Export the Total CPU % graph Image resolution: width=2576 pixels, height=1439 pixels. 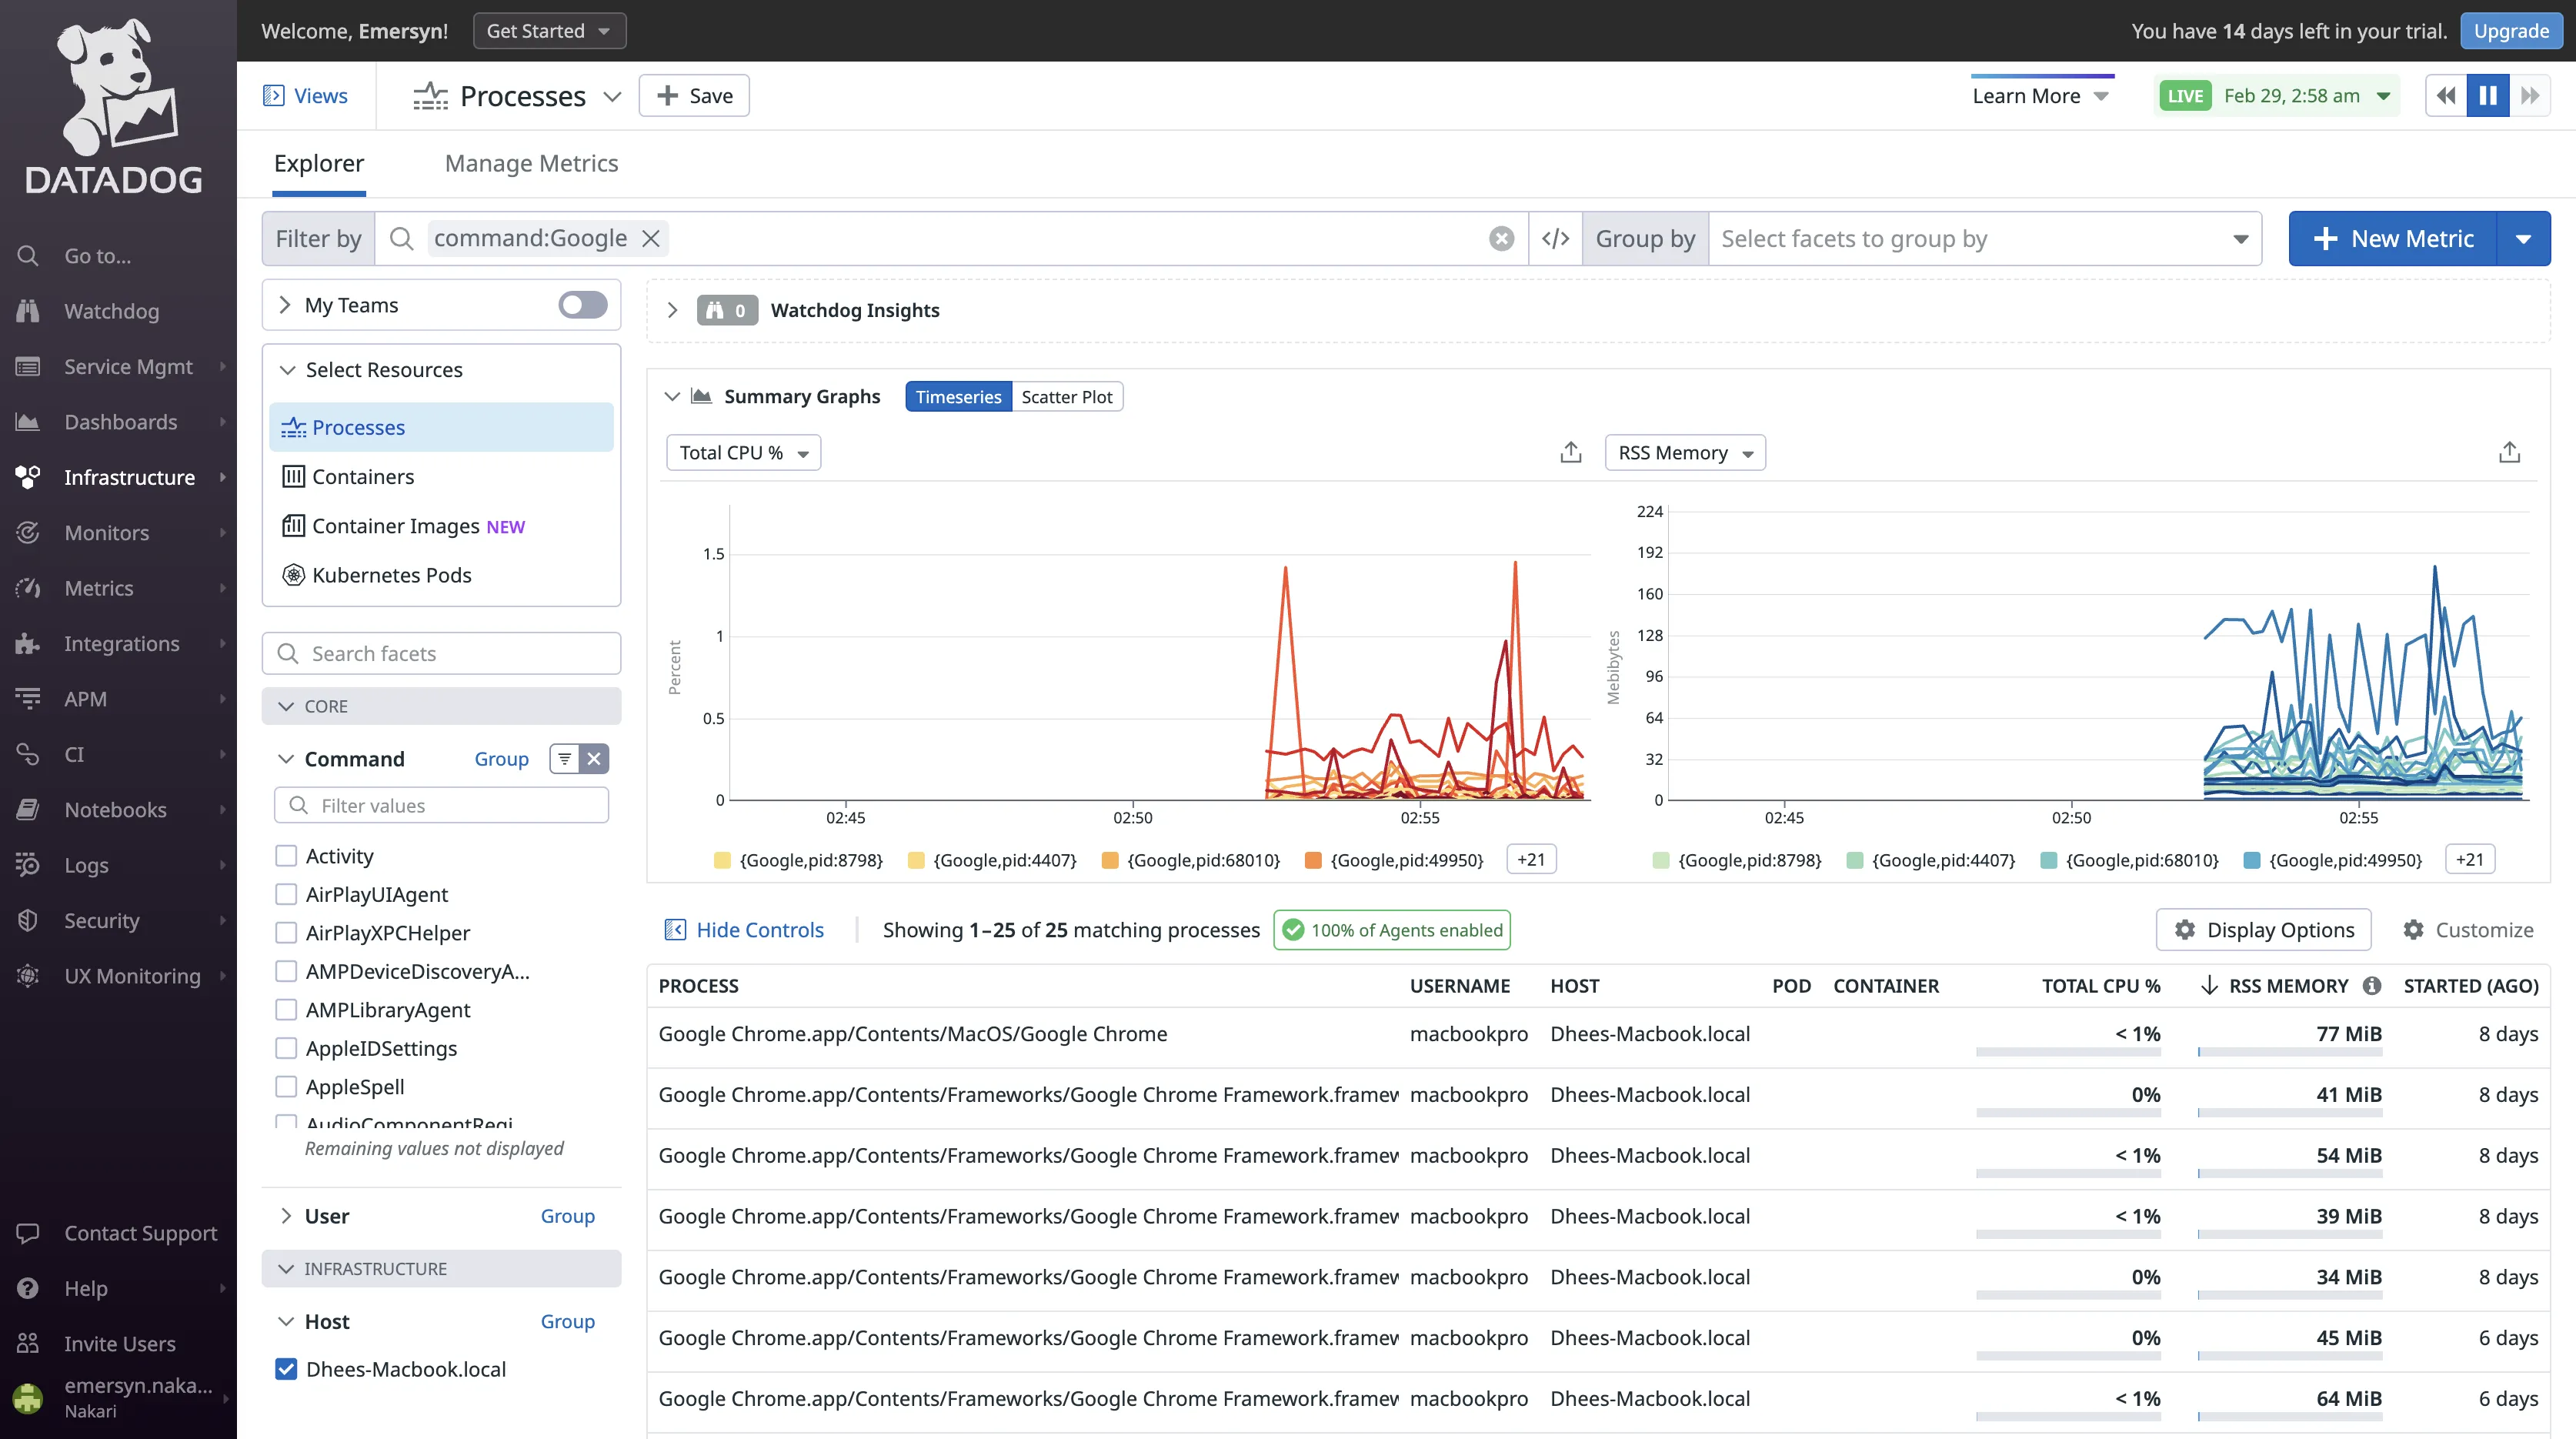pos(1571,453)
